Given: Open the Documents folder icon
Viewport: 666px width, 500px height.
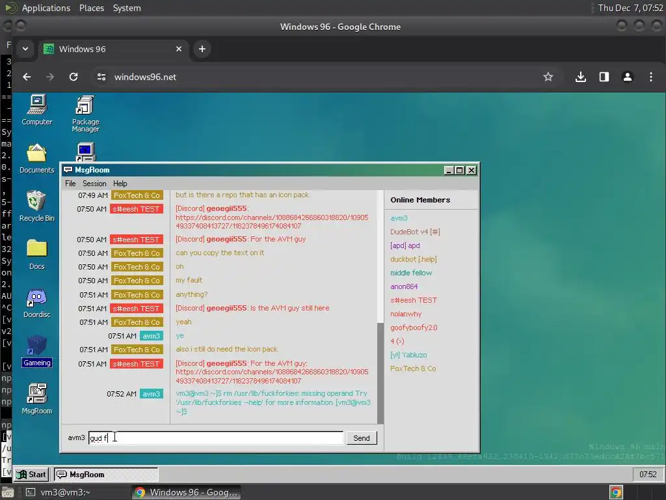Looking at the screenshot, I should [x=37, y=159].
